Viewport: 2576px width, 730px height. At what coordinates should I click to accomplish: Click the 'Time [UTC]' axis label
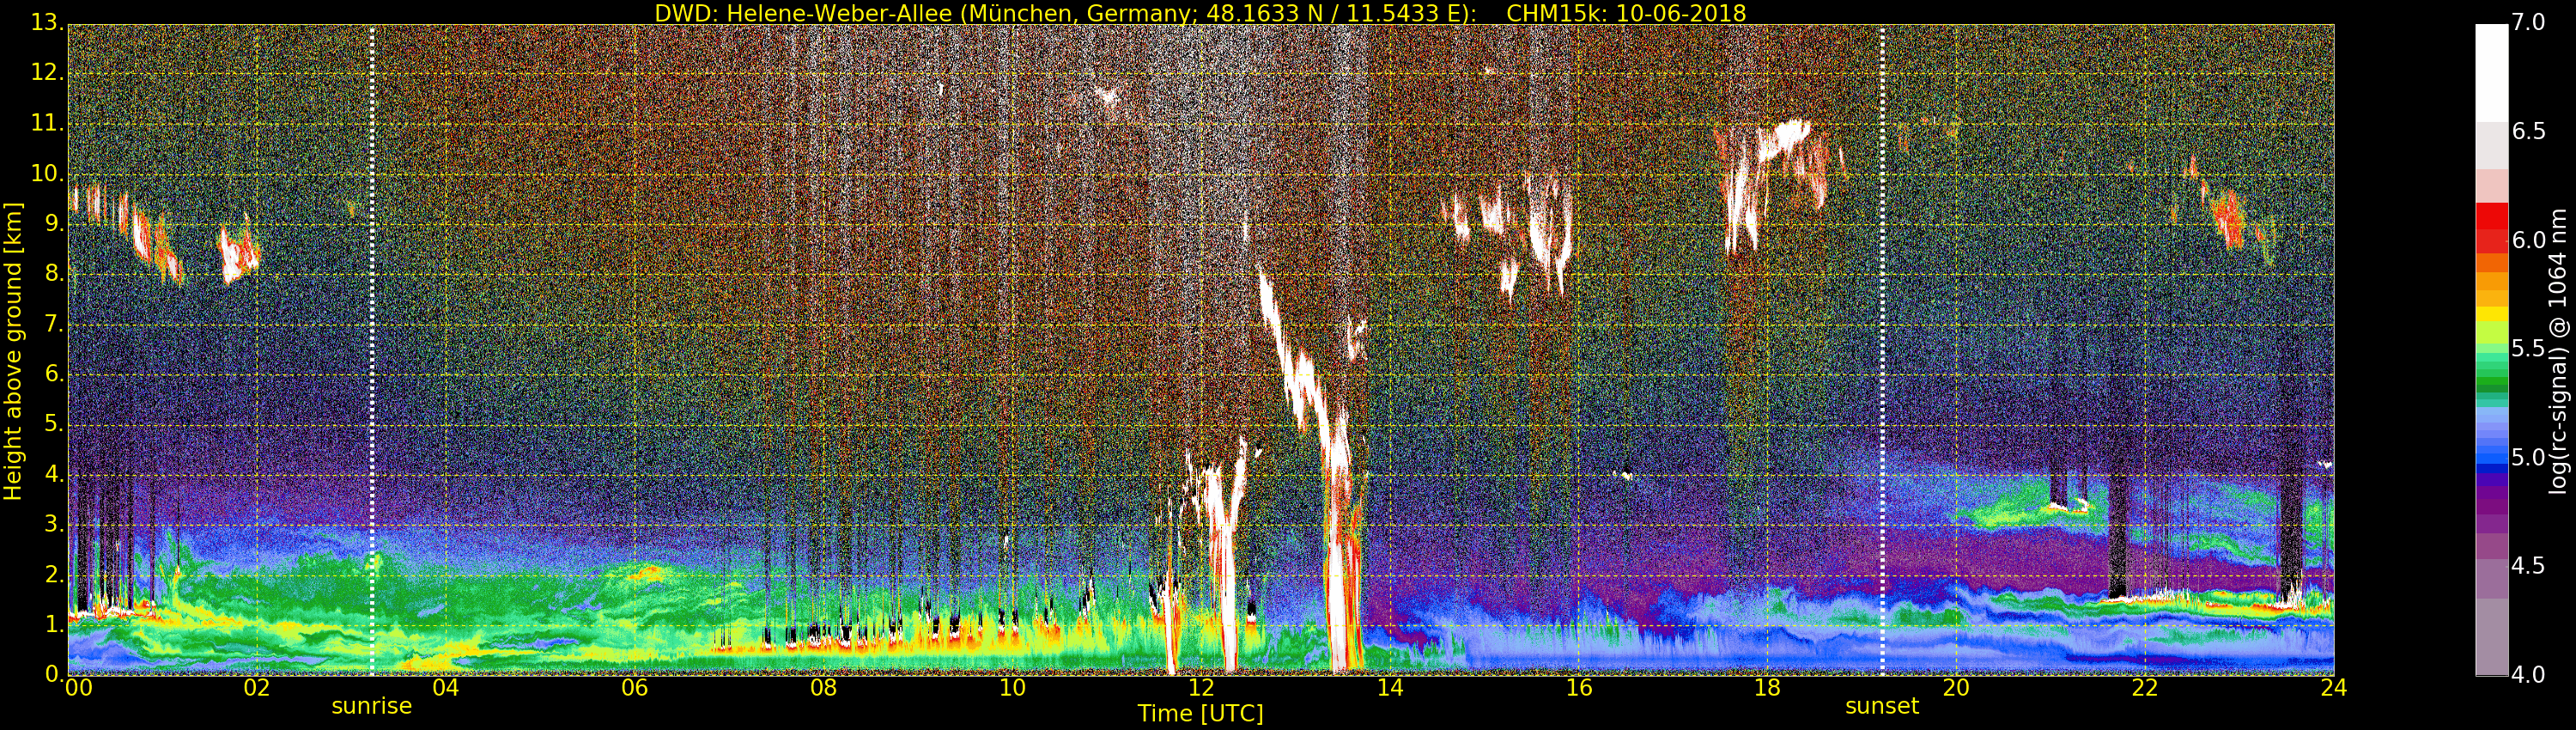(1200, 713)
